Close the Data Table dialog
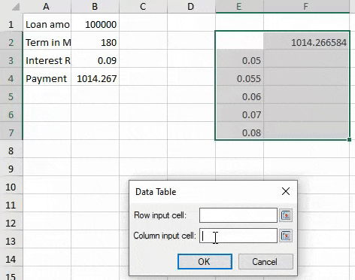Image resolution: width=355 pixels, height=280 pixels. point(286,191)
